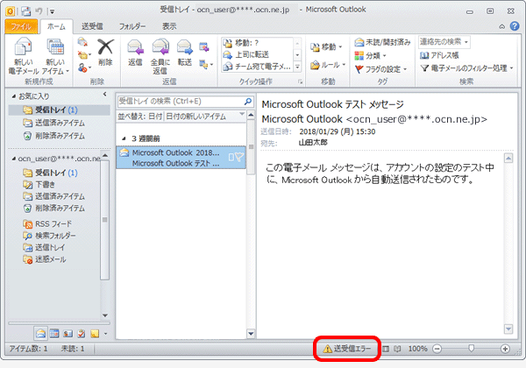
Task: Open the 新しいアイテム menu
Action: [x=56, y=56]
